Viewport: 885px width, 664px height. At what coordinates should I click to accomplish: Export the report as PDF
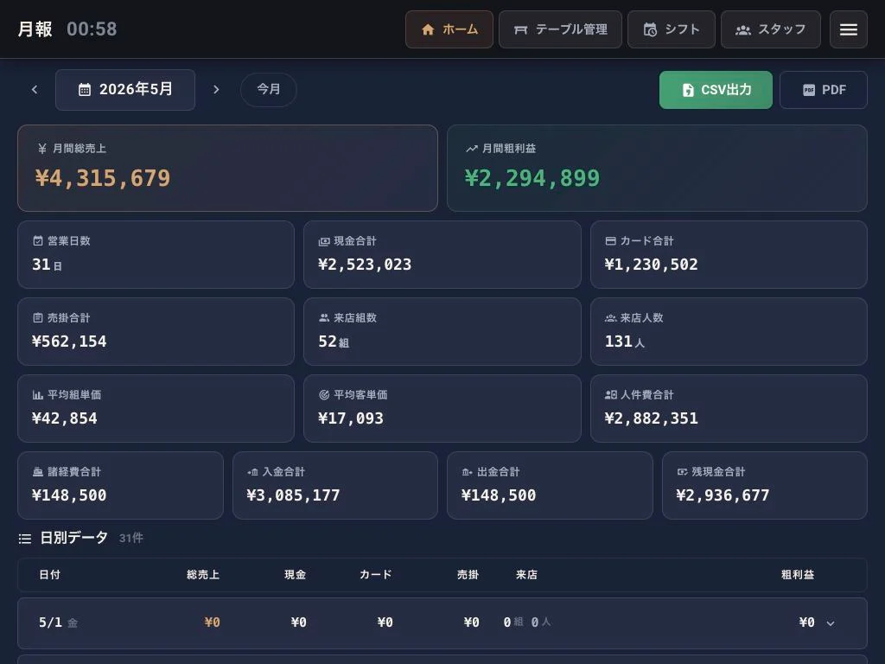click(823, 90)
